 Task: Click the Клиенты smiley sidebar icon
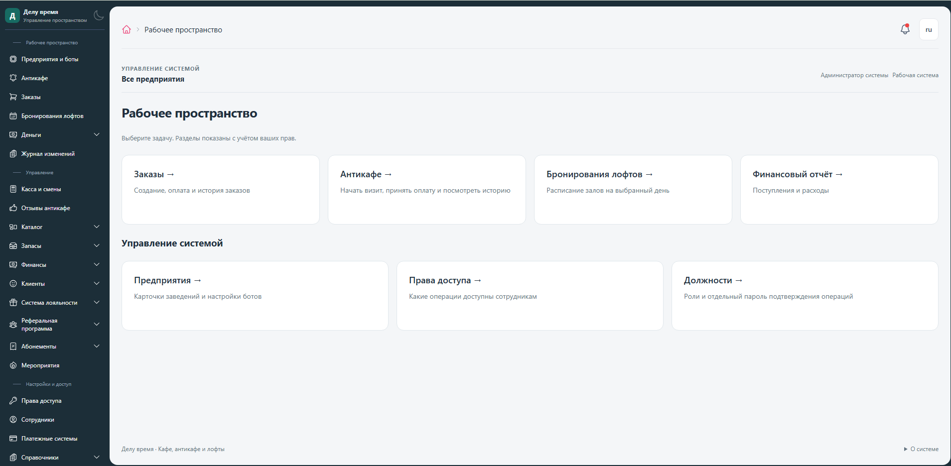(x=13, y=284)
